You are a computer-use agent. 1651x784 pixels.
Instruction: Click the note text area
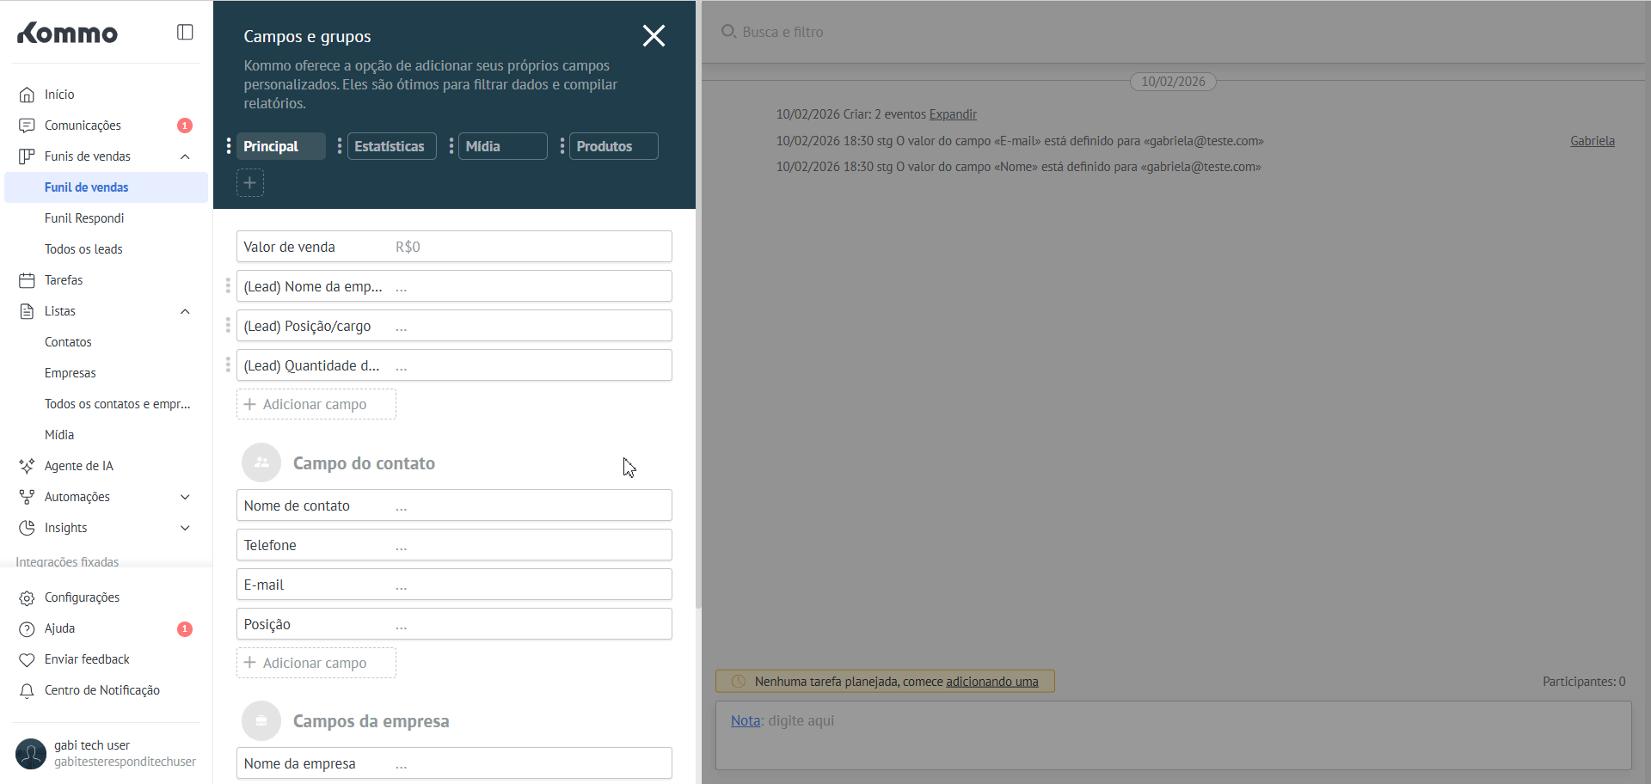pyautogui.click(x=1174, y=735)
